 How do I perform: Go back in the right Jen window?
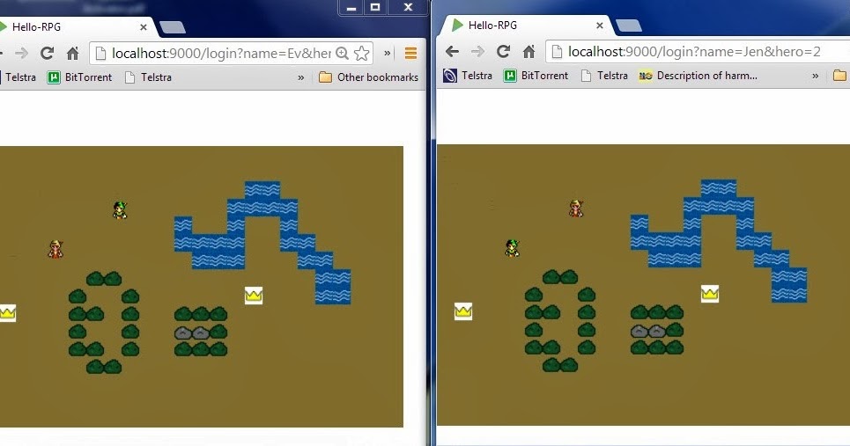[x=452, y=51]
